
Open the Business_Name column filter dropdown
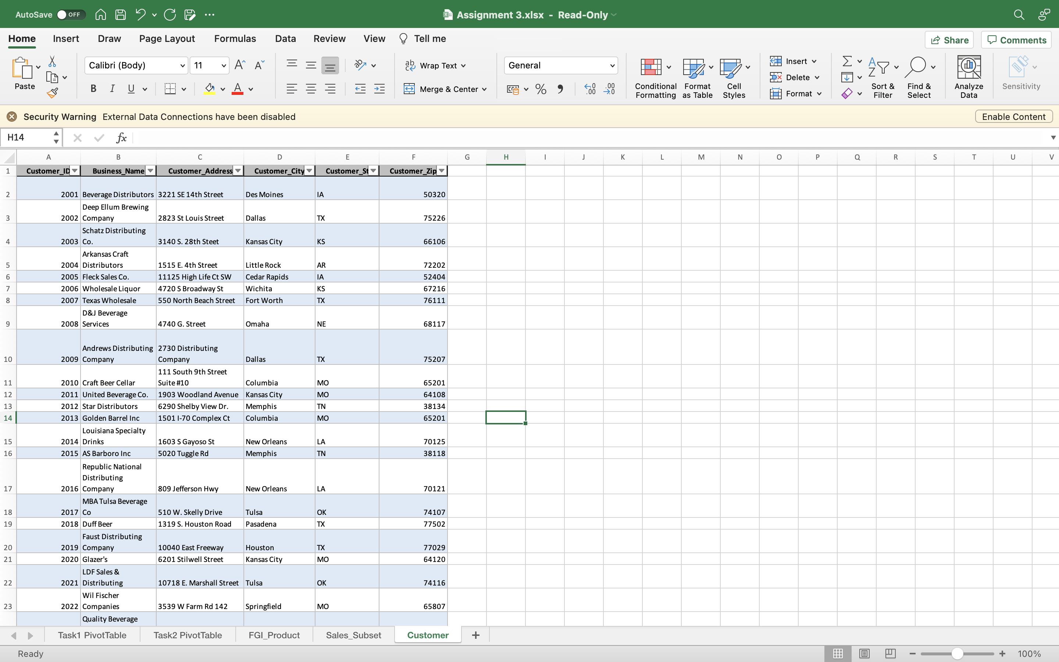(x=150, y=171)
